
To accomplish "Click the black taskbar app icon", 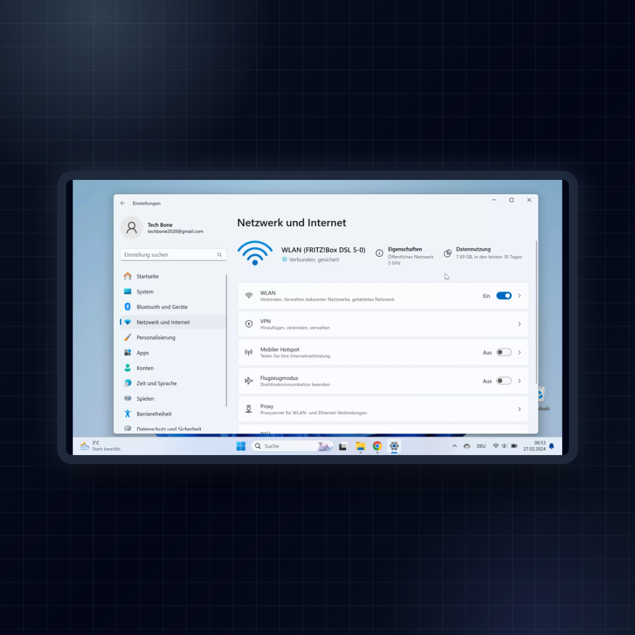I will click(x=343, y=446).
